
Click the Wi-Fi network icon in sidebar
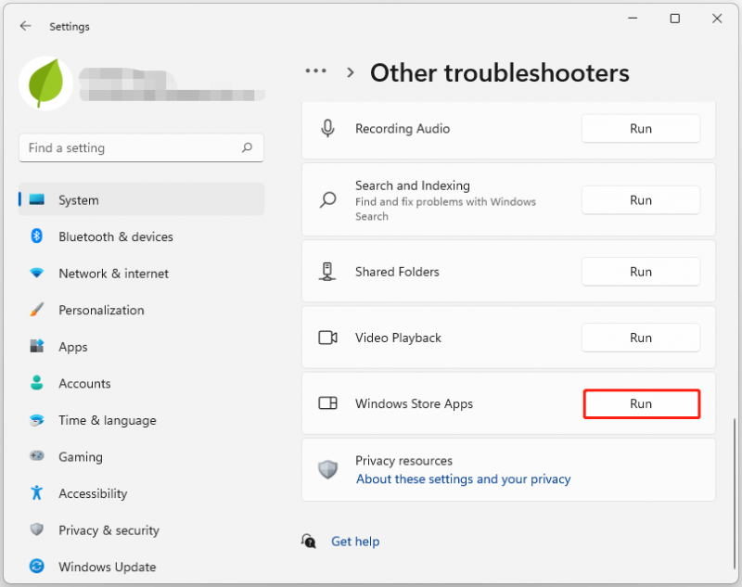[x=37, y=273]
